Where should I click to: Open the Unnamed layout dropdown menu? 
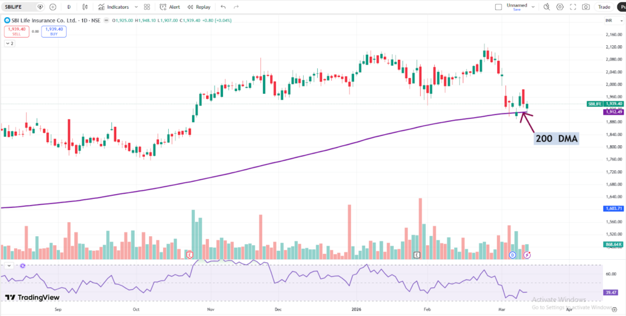tap(532, 7)
